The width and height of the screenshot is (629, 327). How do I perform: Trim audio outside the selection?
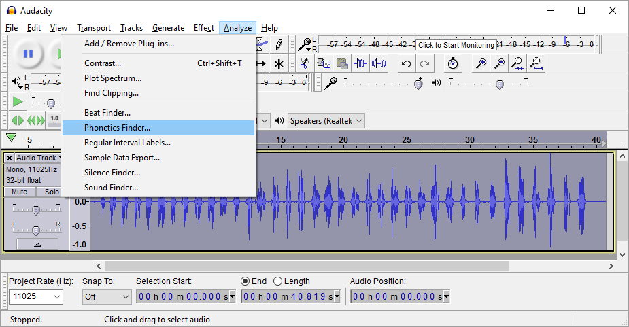(x=360, y=63)
